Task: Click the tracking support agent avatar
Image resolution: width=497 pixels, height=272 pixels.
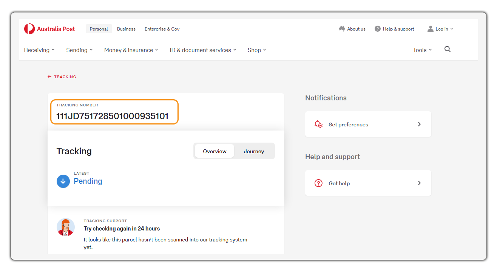Action: click(66, 227)
